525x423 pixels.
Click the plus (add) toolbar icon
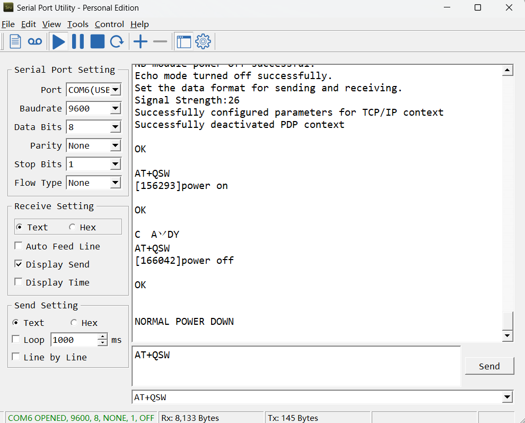click(x=141, y=41)
